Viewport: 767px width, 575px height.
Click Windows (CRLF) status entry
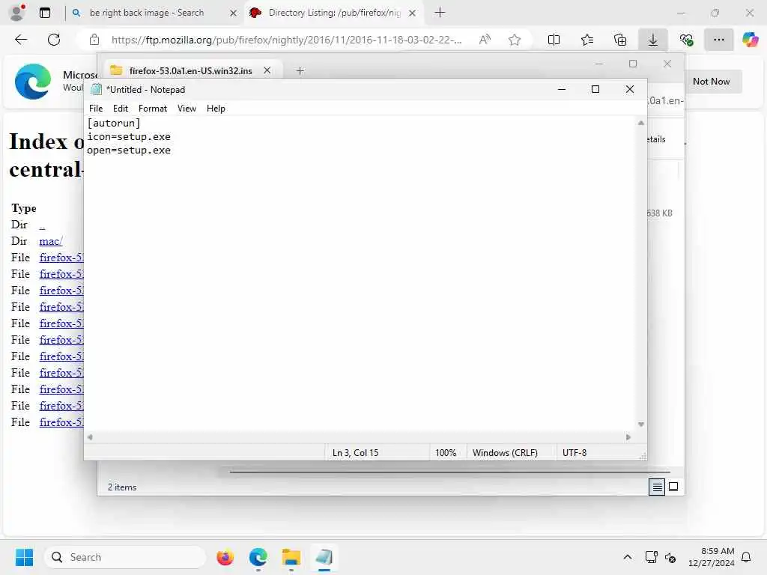point(505,453)
